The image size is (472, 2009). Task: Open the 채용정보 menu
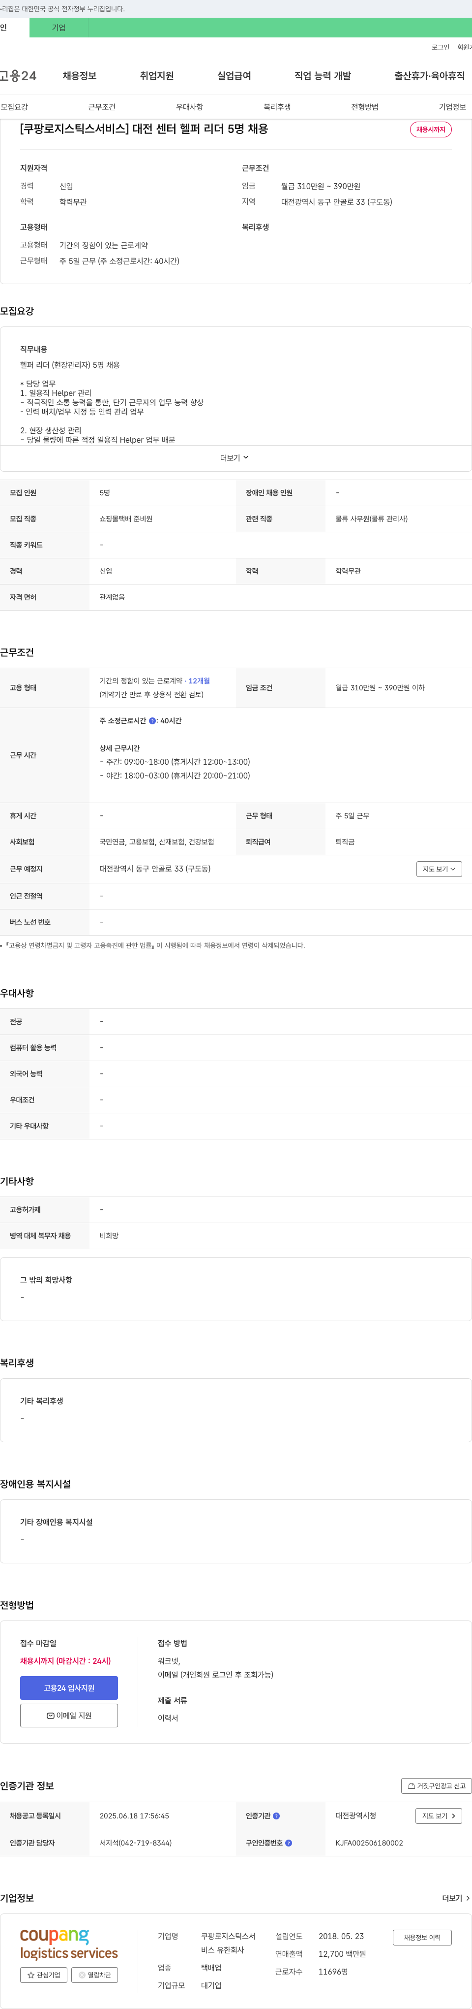click(x=80, y=76)
